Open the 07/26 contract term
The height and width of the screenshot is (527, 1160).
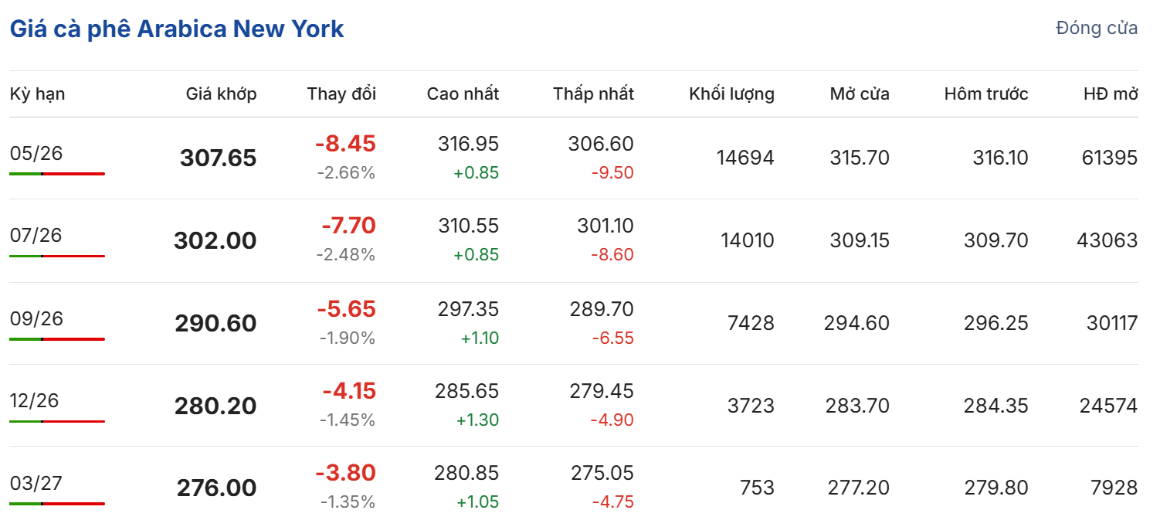(36, 236)
